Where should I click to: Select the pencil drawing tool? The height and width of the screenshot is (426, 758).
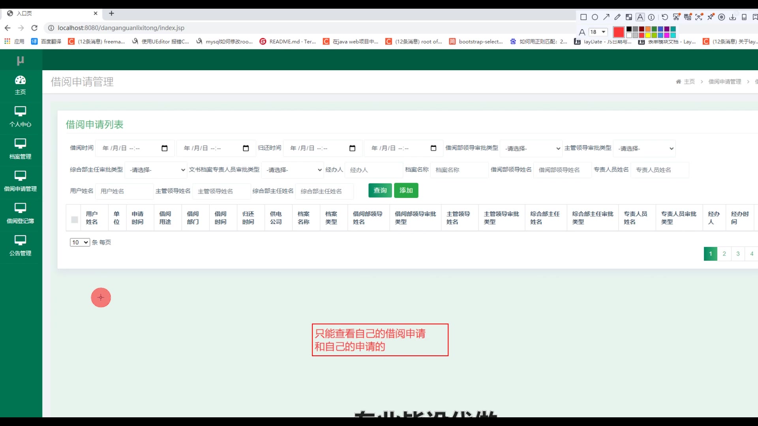click(617, 17)
